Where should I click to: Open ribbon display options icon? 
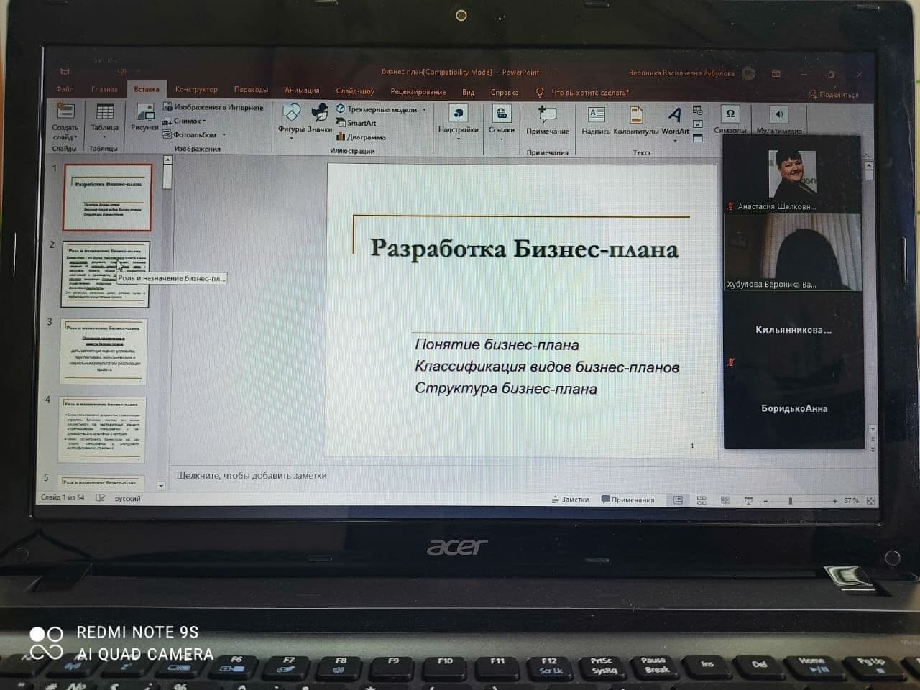click(x=776, y=73)
